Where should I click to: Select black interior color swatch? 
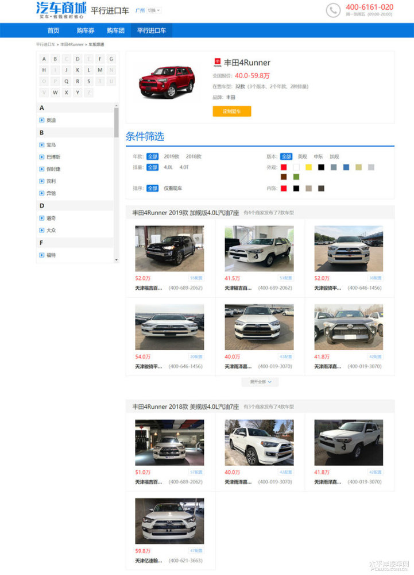296,189
